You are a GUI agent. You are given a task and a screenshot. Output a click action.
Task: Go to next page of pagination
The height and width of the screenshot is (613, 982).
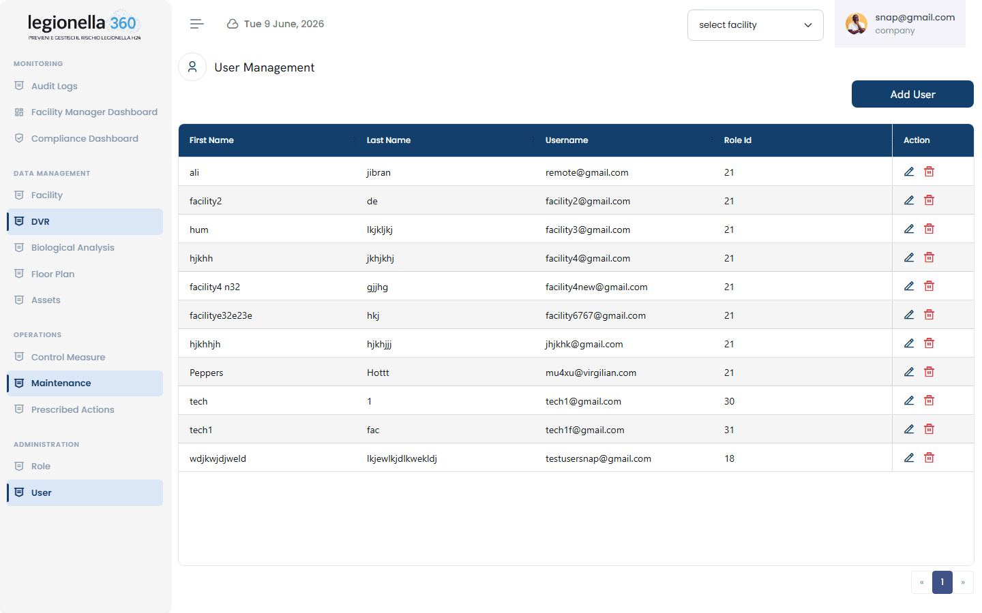click(963, 582)
